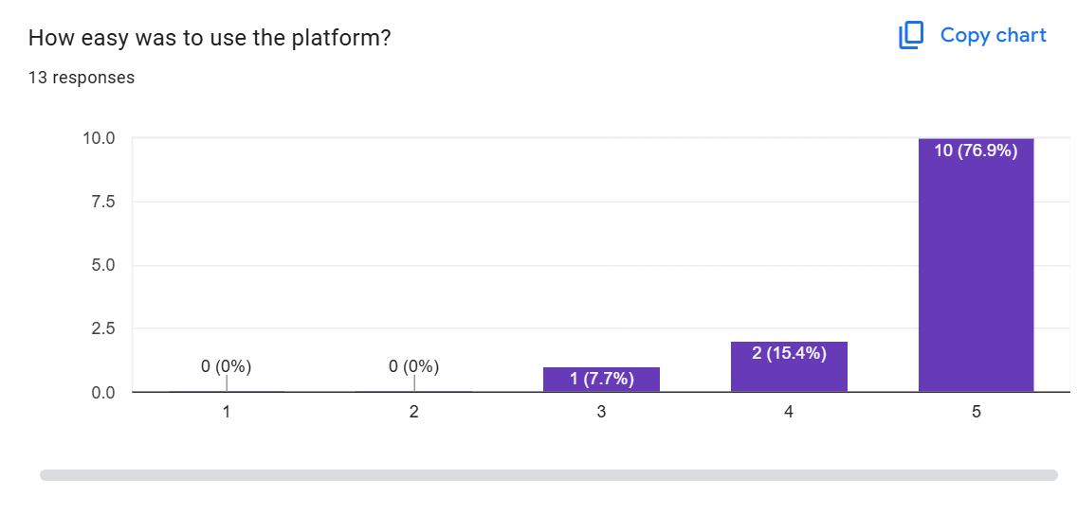Select x-axis label 3

(x=601, y=413)
